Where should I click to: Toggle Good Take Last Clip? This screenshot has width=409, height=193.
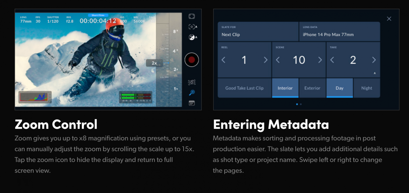(x=244, y=88)
